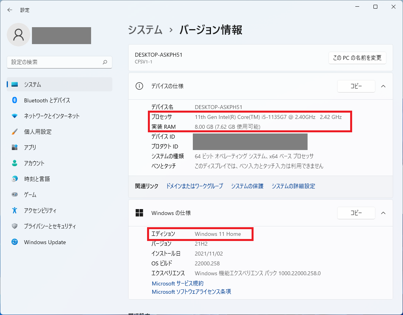Viewport: 403px width, 315px height.
Task: Click the この PC の名前を変更 button
Action: coord(357,58)
